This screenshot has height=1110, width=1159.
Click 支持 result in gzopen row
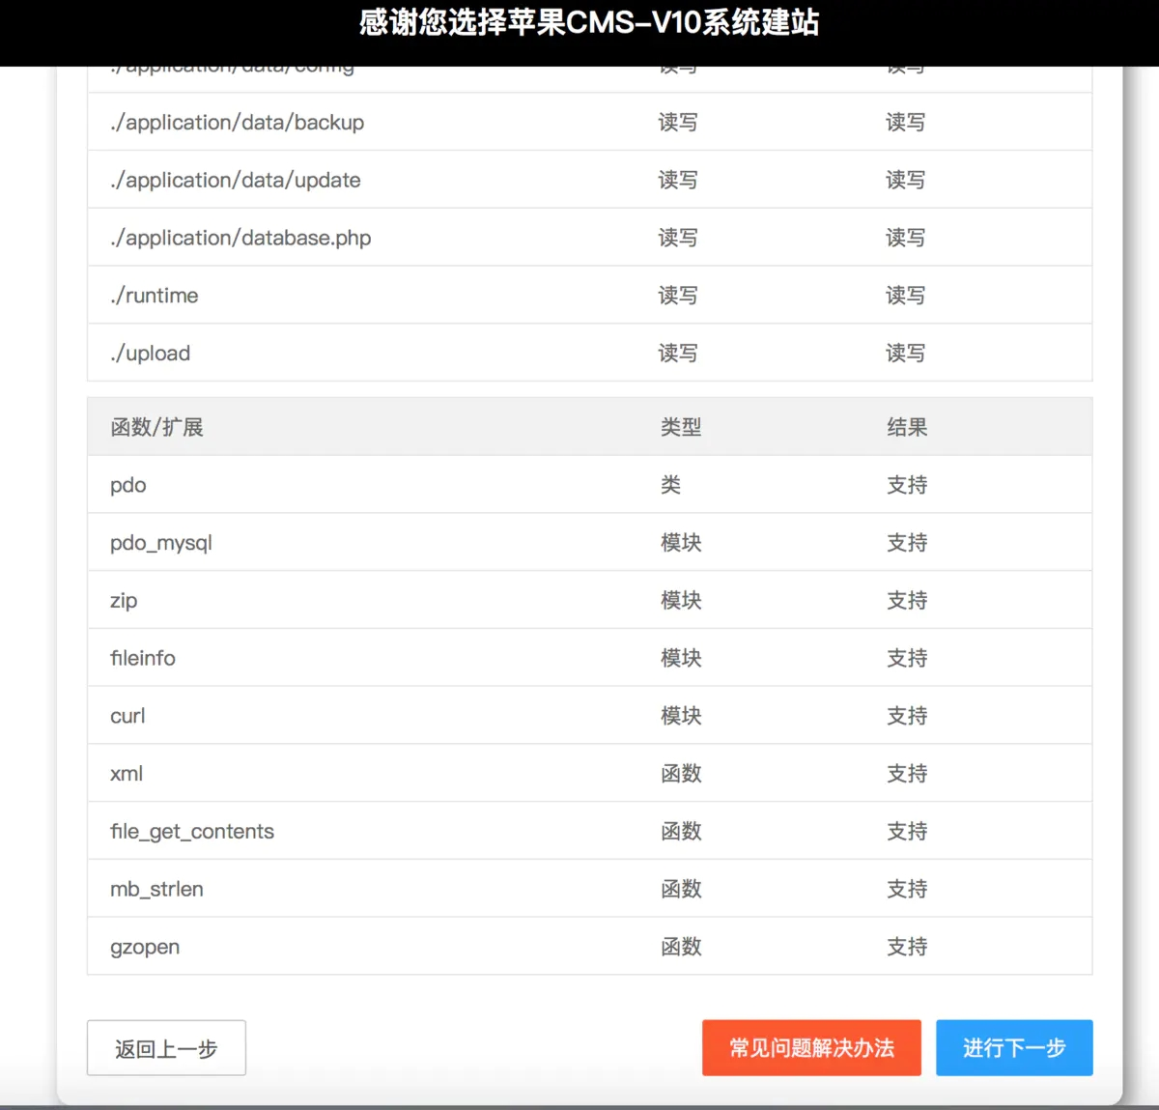point(907,947)
